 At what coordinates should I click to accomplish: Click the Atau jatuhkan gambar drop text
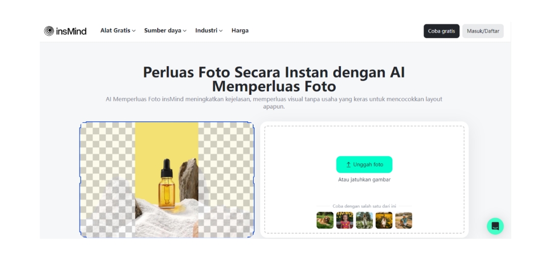[364, 180]
